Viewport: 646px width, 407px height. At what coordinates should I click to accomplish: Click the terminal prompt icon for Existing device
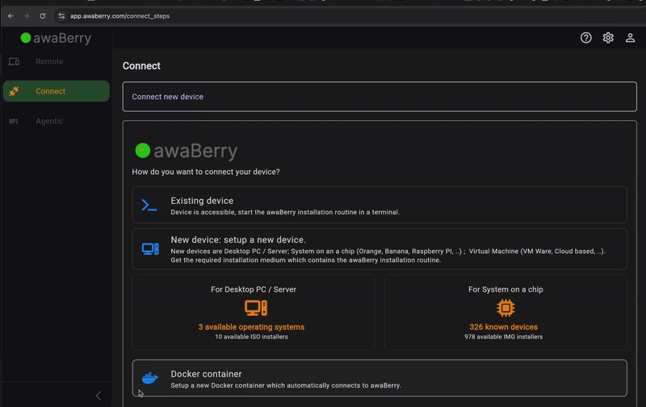tap(149, 206)
